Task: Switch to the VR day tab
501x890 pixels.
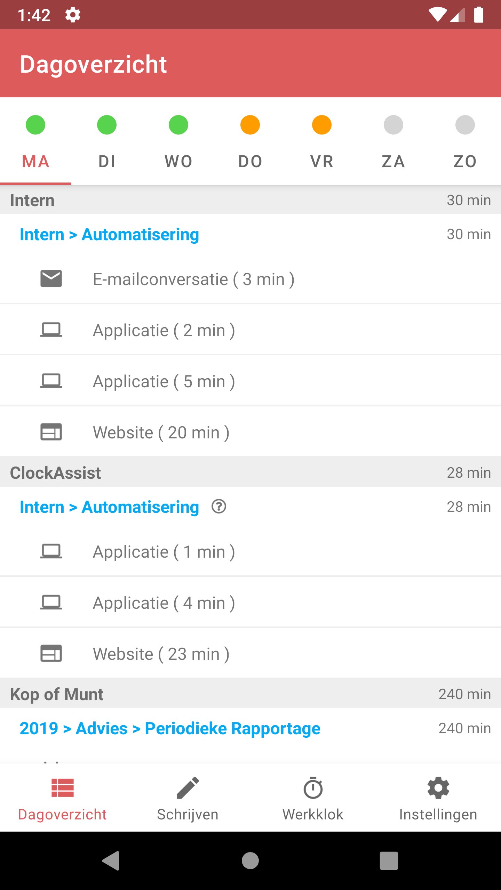Action: (x=321, y=161)
